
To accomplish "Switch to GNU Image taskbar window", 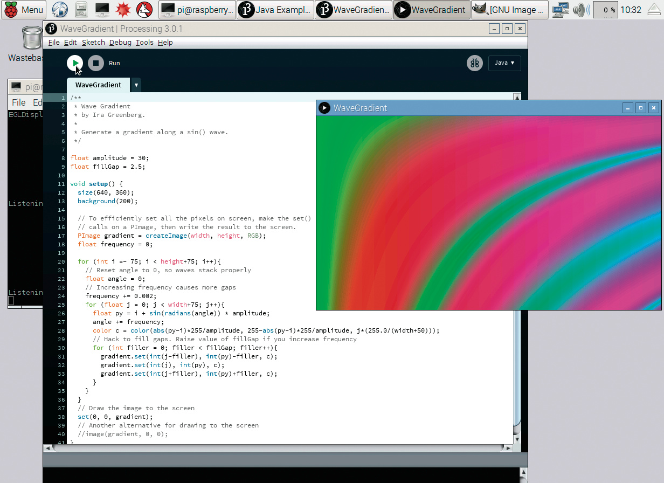I will coord(509,10).
